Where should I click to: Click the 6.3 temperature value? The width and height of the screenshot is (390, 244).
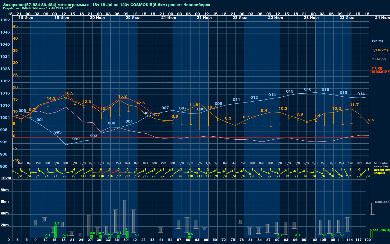(x=228, y=118)
